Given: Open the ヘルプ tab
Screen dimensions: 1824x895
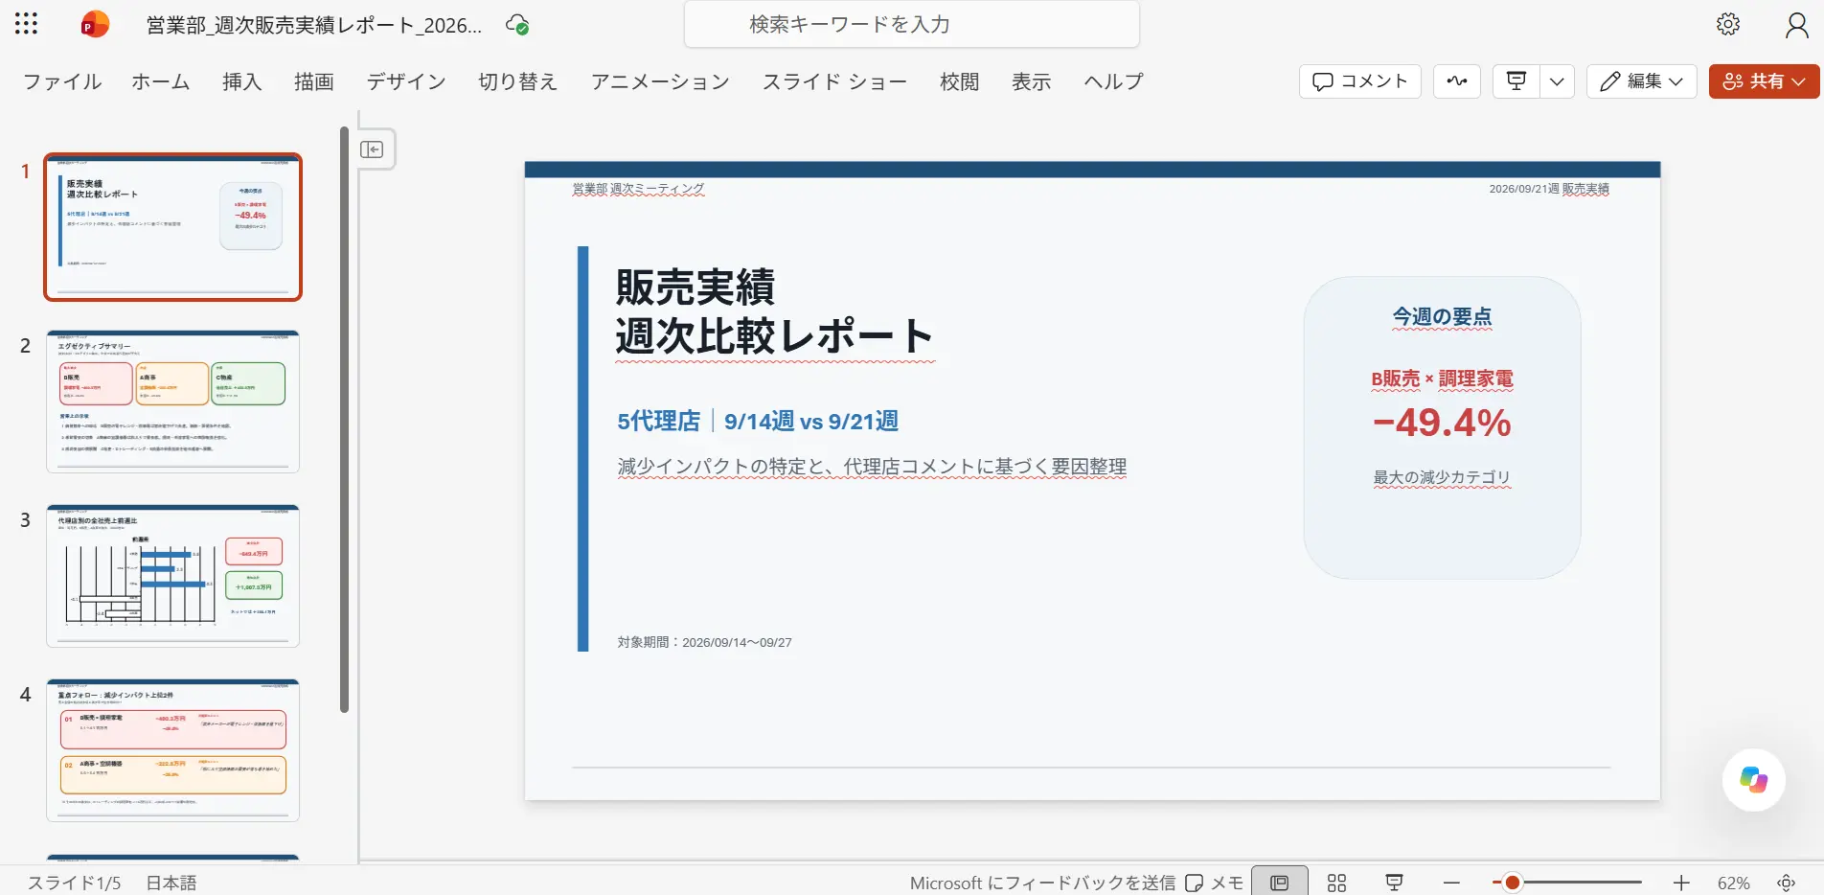Looking at the screenshot, I should 1113,81.
